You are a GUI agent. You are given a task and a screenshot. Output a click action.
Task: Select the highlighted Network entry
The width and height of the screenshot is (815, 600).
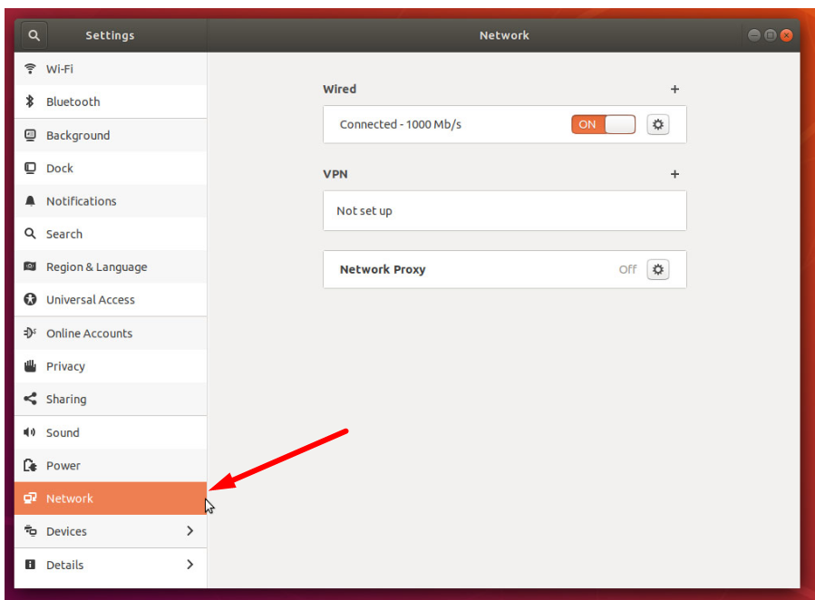click(x=111, y=498)
